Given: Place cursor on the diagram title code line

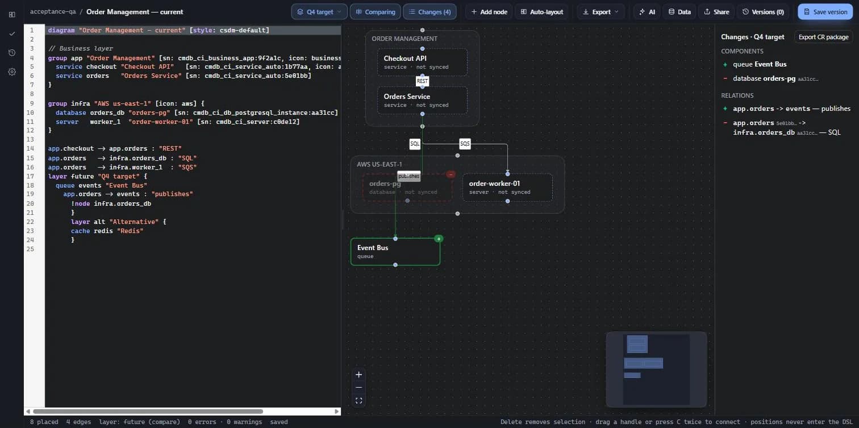Looking at the screenshot, I should click(193, 30).
